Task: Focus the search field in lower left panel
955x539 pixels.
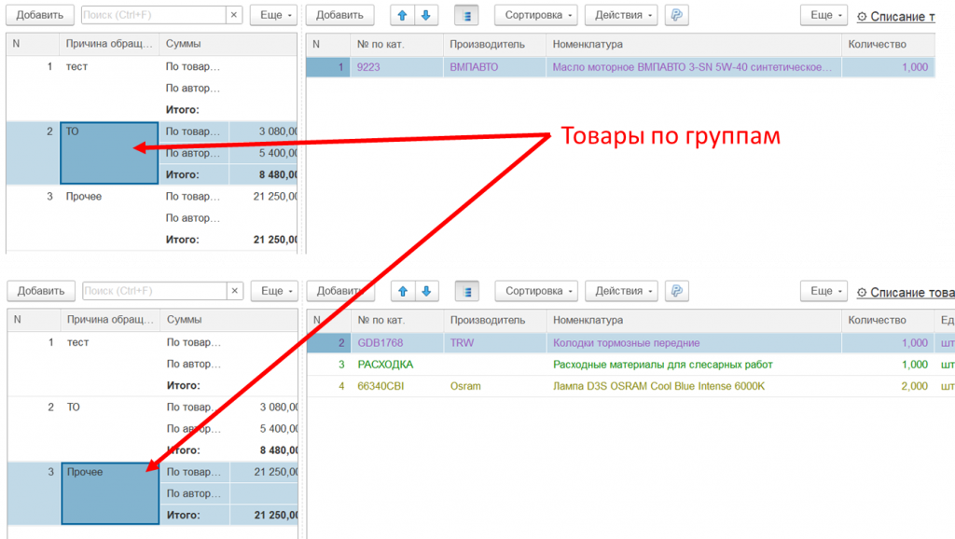Action: [153, 291]
